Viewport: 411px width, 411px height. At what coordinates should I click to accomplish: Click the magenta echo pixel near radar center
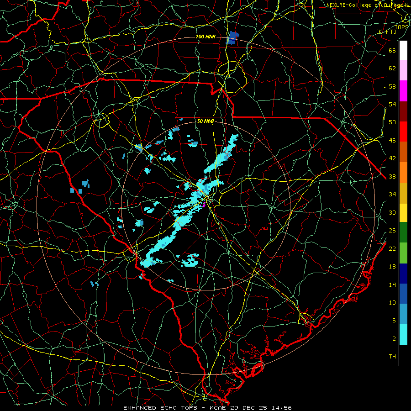pyautogui.click(x=204, y=205)
